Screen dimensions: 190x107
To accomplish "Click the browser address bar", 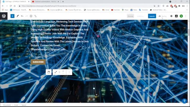I will 85,6.
